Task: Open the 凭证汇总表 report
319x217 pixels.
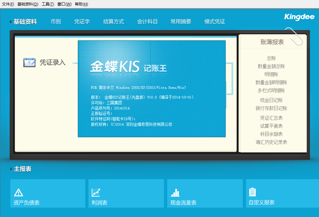Action: click(x=272, y=118)
